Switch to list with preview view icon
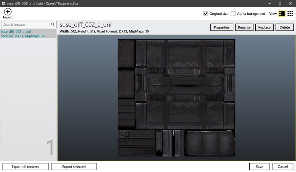Image resolution: width=296 pixels, height=172 pixels. (282, 14)
